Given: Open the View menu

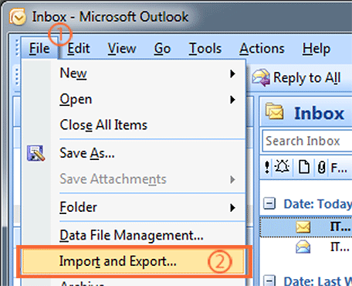Looking at the screenshot, I should 122,48.
